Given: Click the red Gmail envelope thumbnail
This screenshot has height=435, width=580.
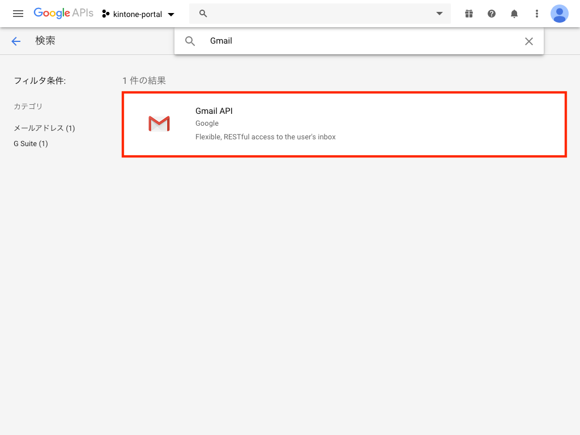Looking at the screenshot, I should pyautogui.click(x=159, y=123).
